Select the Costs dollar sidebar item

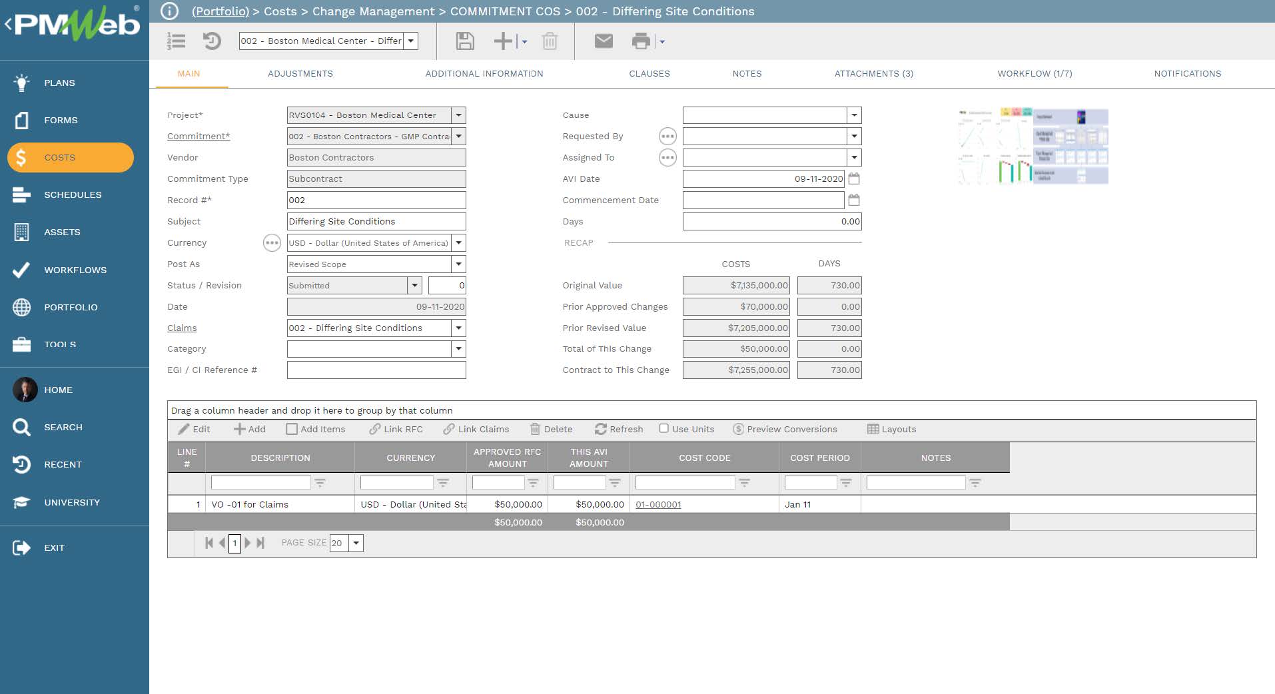(x=71, y=157)
